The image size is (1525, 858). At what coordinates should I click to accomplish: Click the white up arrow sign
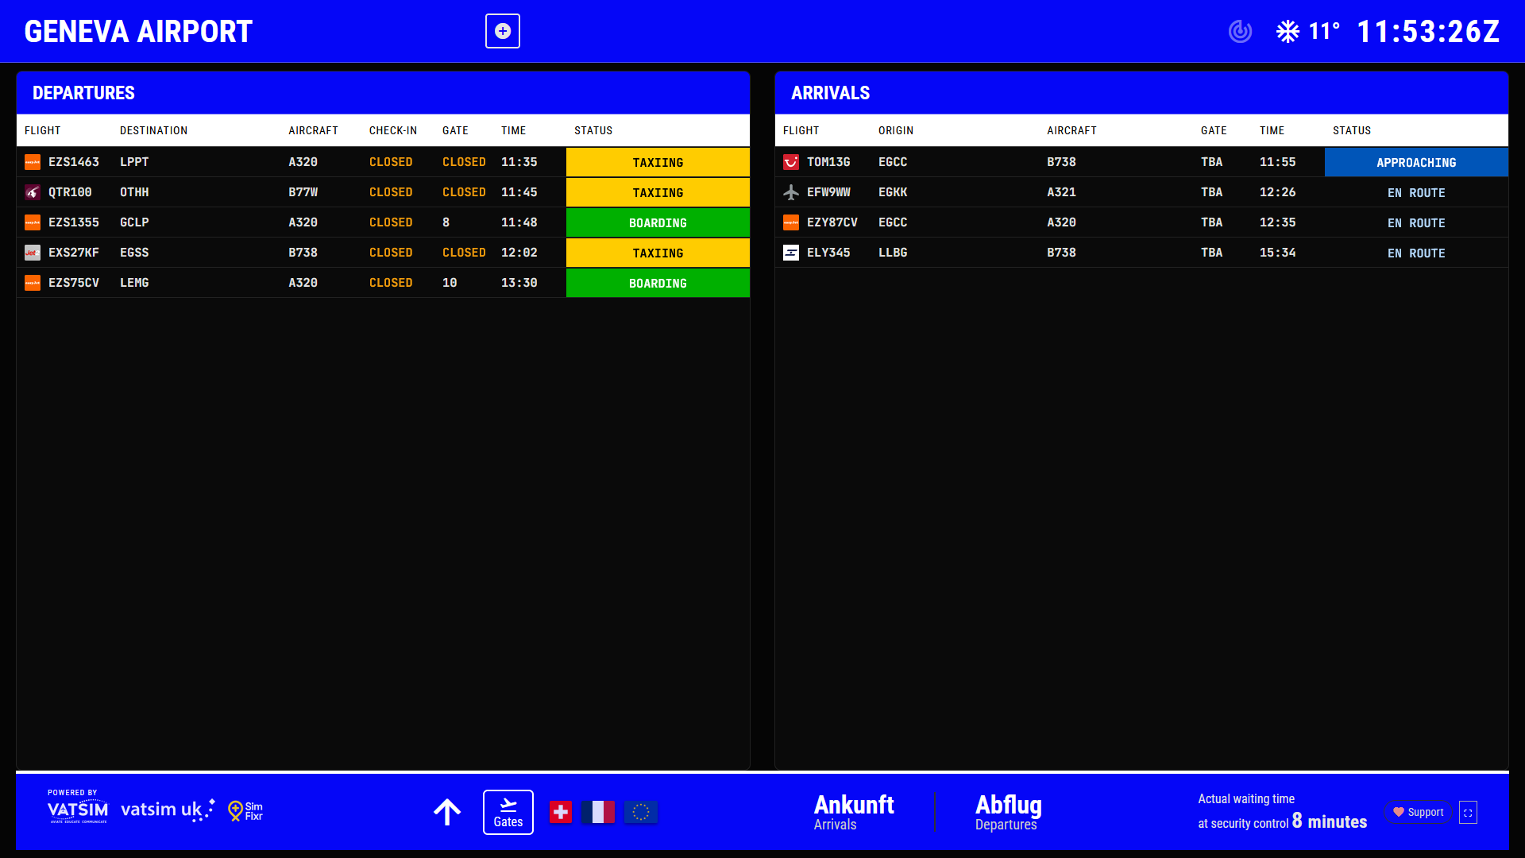[x=447, y=812]
